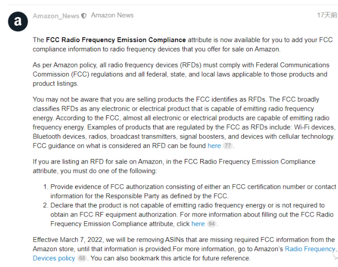Click the black Amazon "a" avatar
Screen dimensions: 338x267
[x=18, y=22]
